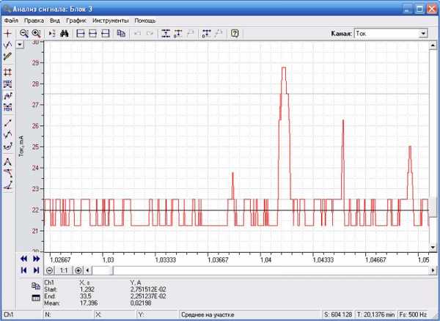Click the zoom out magnifier icon
The height and width of the screenshot is (321, 440).
point(23,34)
